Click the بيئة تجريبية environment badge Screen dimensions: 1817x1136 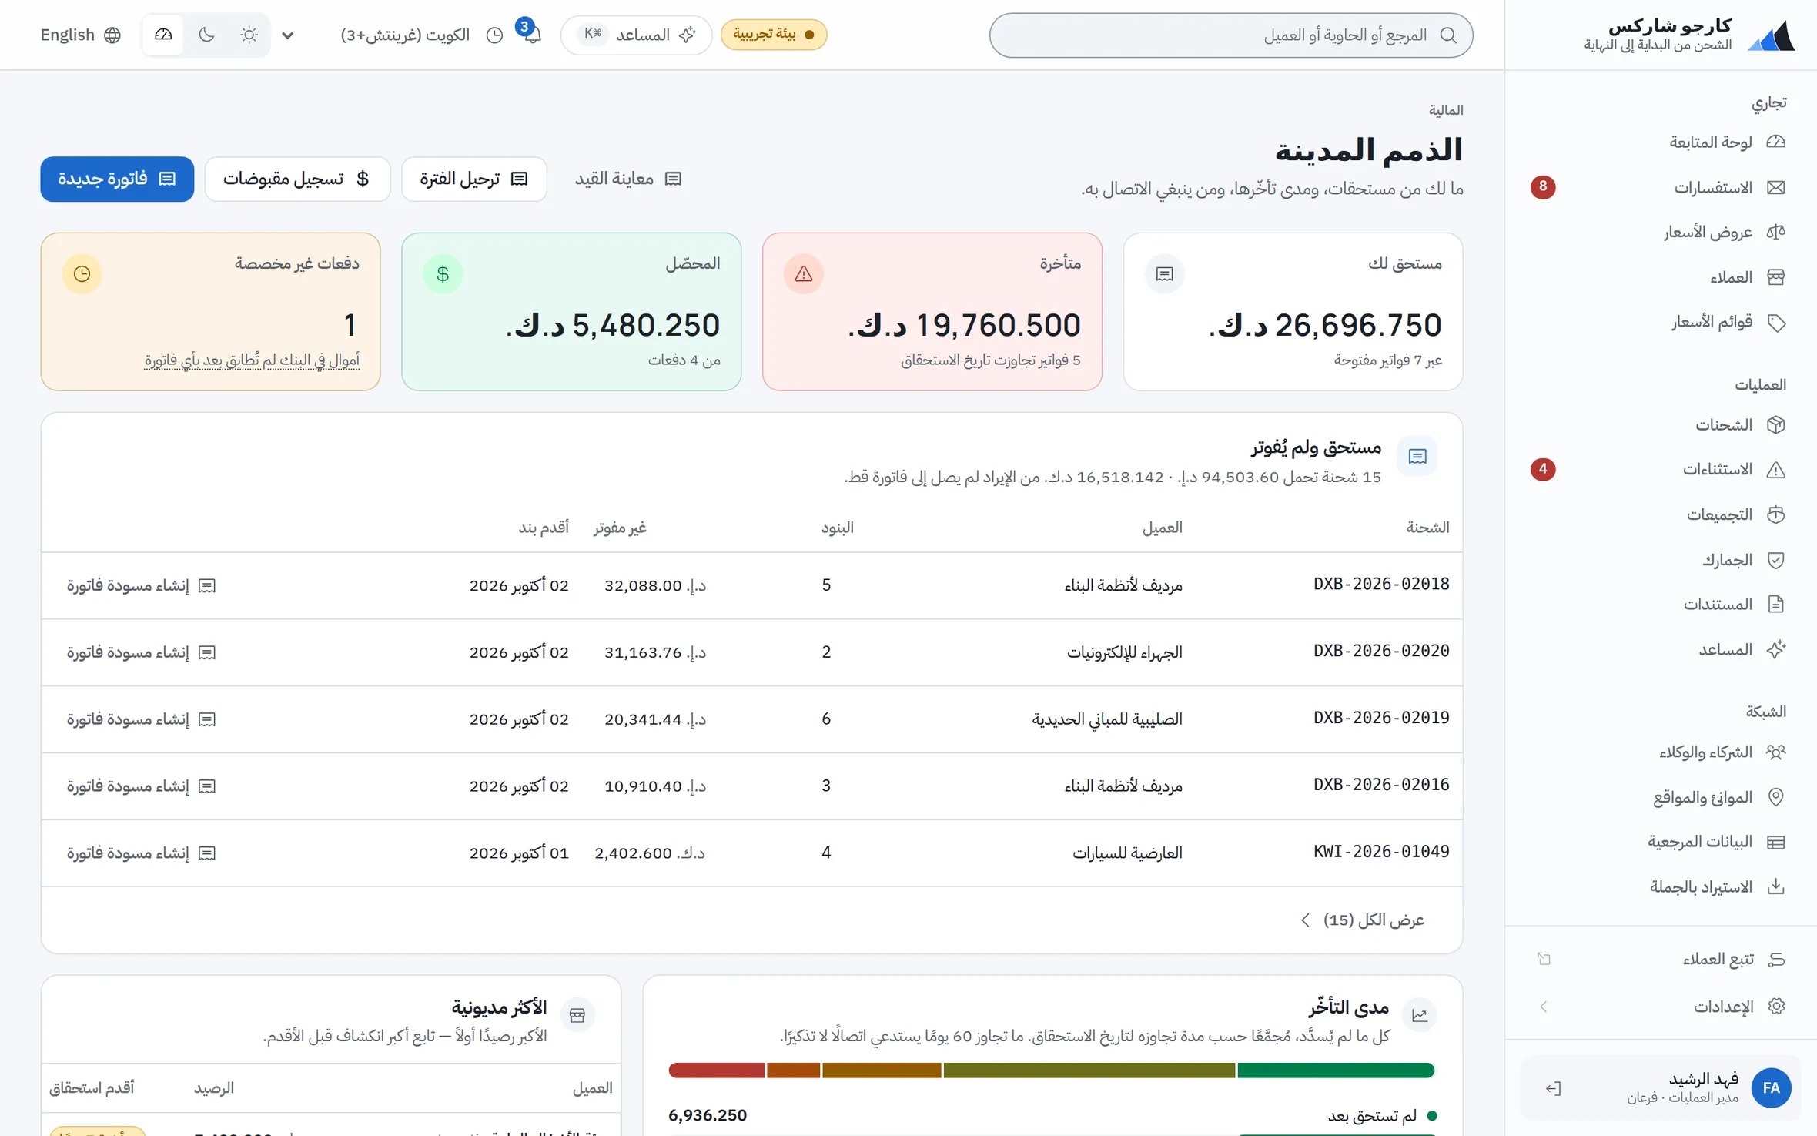click(x=774, y=35)
